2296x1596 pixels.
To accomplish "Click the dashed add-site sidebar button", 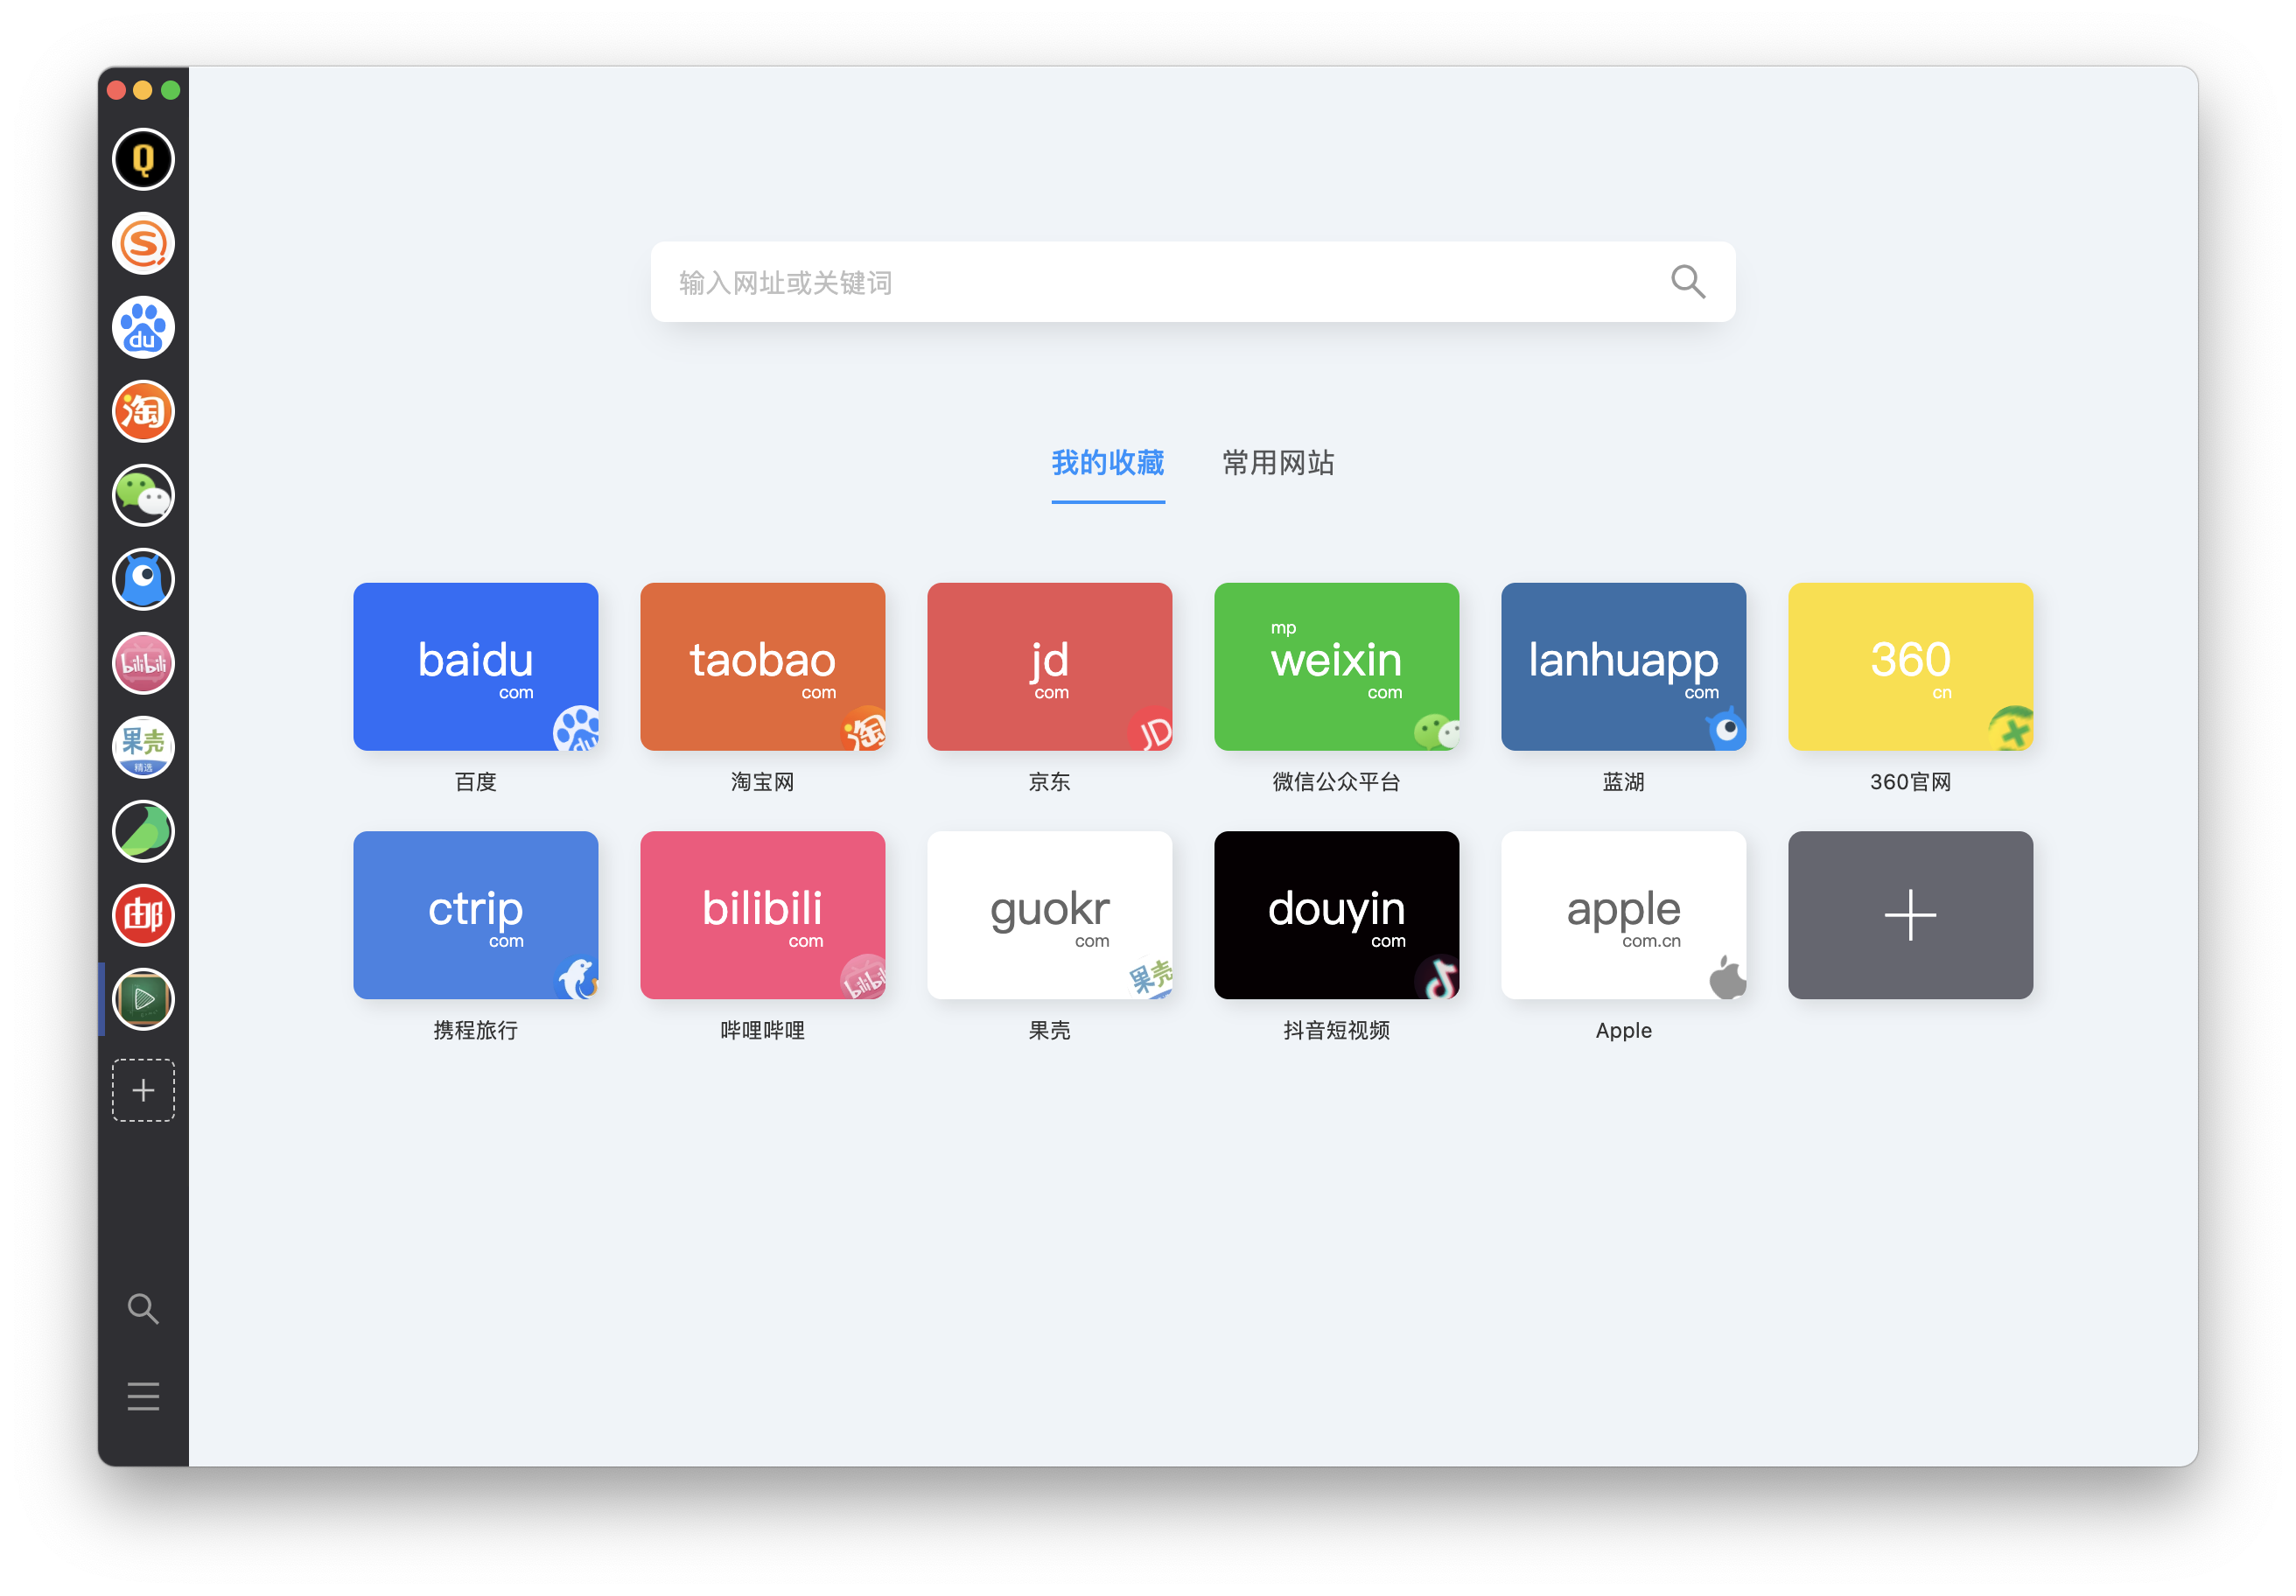I will coord(143,1090).
